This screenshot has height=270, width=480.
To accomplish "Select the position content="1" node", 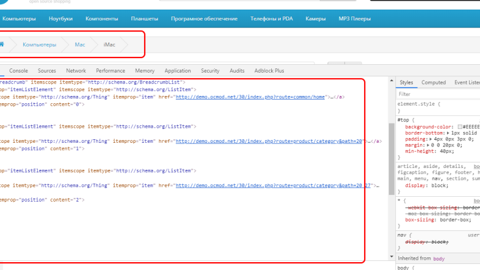I will (x=42, y=149).
